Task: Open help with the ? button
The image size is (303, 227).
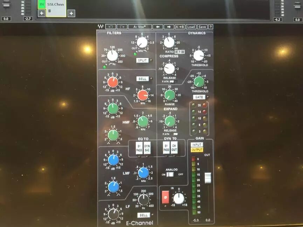Action: point(211,27)
